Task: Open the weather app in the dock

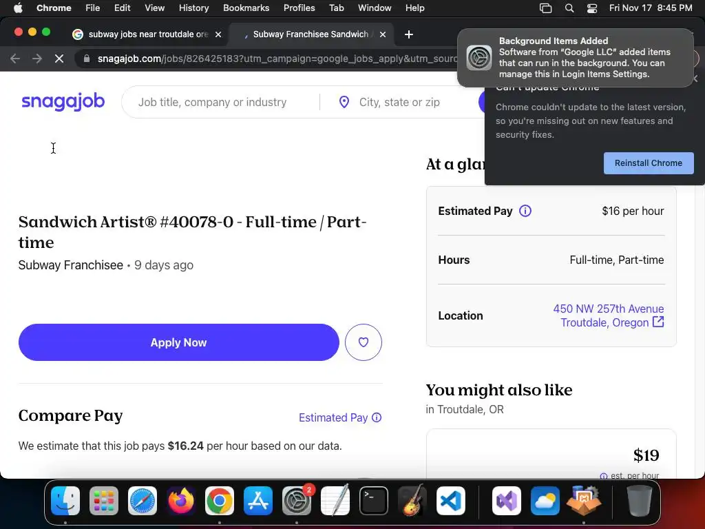Action: (545, 501)
